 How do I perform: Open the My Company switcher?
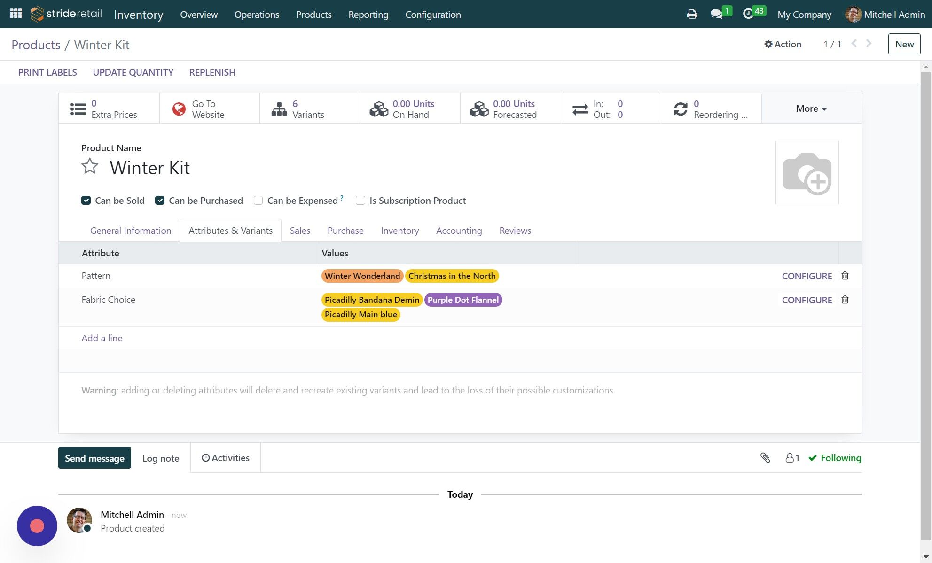[804, 15]
